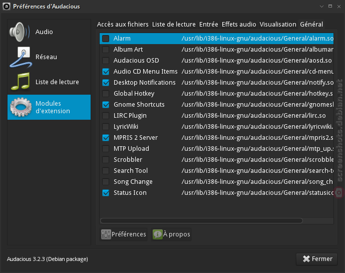Switch to the Visualisation tab
Image resolution: width=345 pixels, height=273 pixels.
tap(278, 24)
